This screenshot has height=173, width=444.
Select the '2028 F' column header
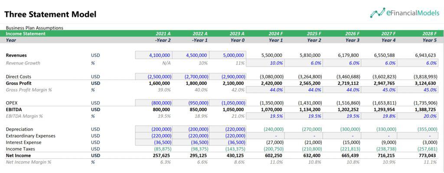click(x=429, y=34)
